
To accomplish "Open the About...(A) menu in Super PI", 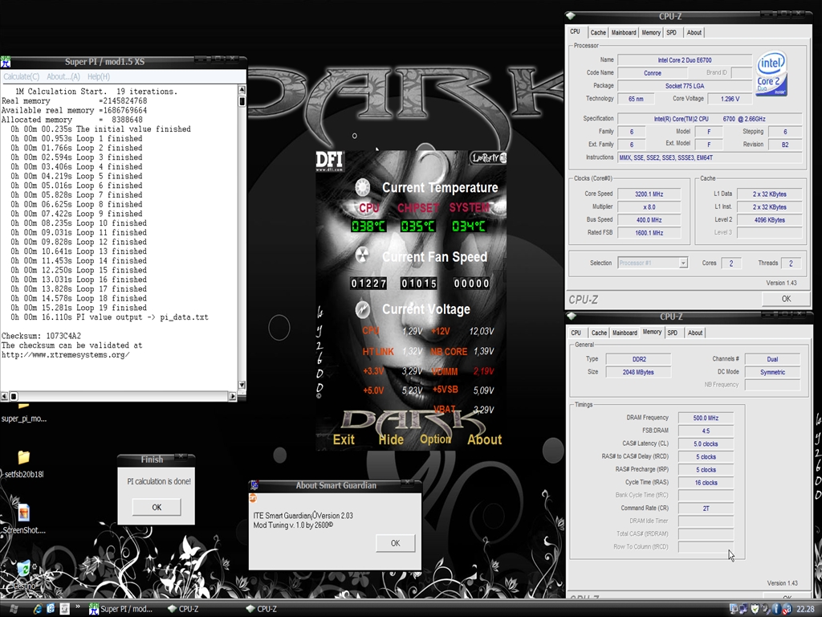I will coord(63,76).
